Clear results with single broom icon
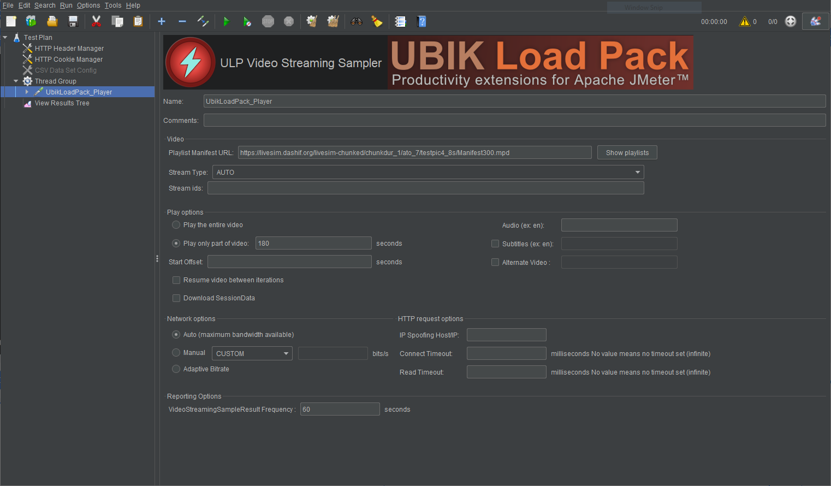 click(312, 21)
